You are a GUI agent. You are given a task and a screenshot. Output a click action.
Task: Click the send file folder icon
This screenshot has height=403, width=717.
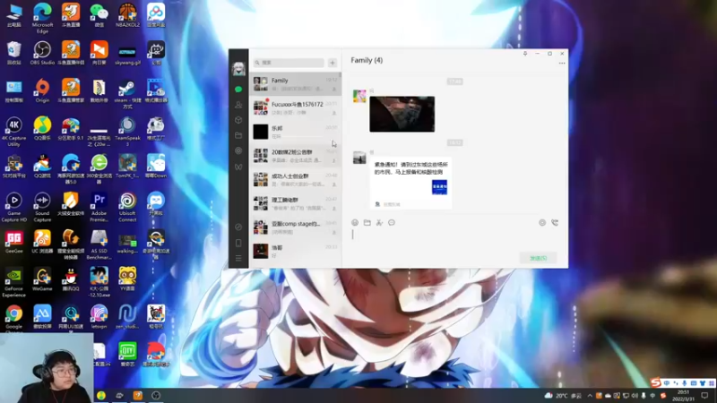click(367, 222)
